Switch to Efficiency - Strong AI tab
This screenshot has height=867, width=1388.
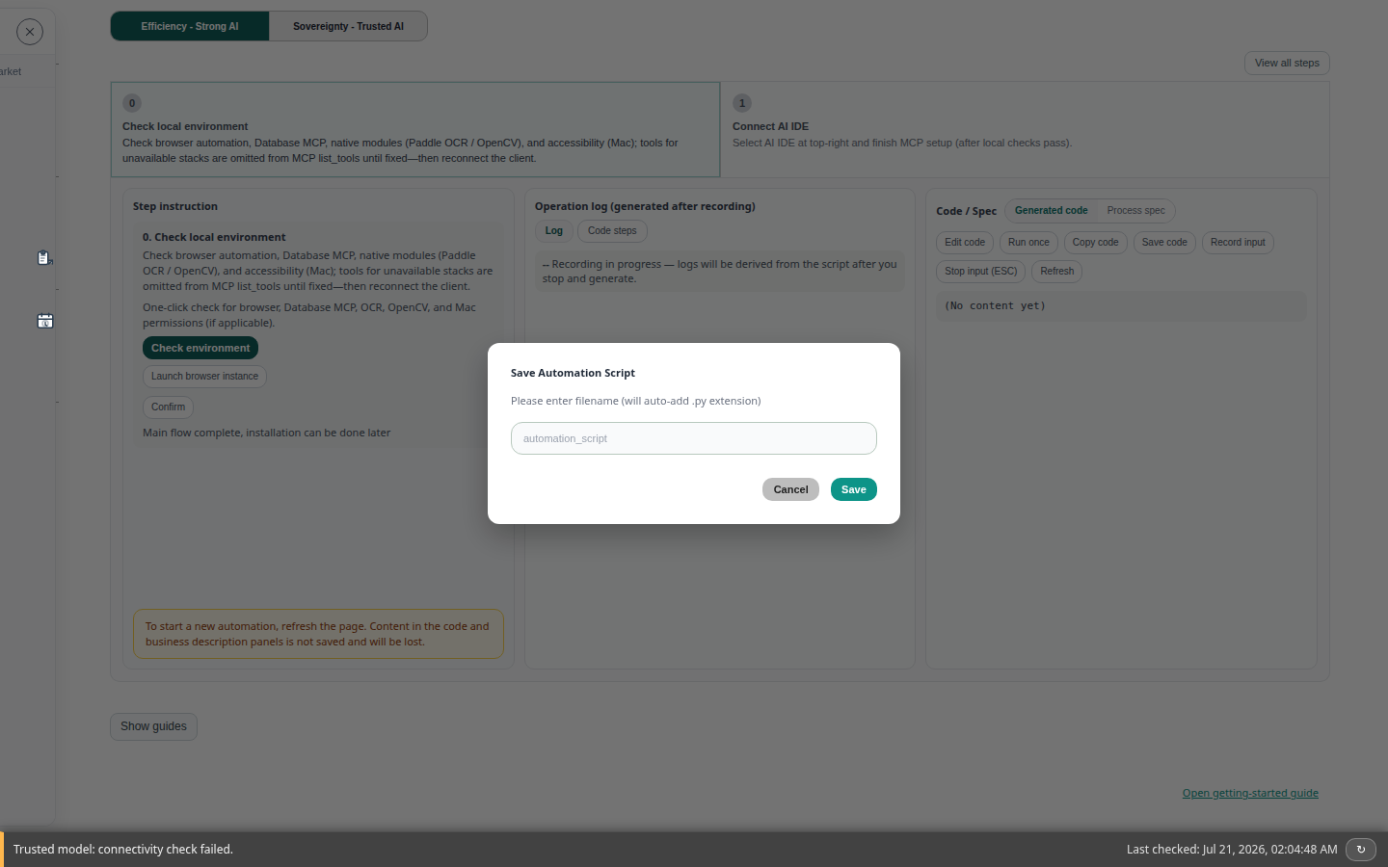pyautogui.click(x=190, y=26)
